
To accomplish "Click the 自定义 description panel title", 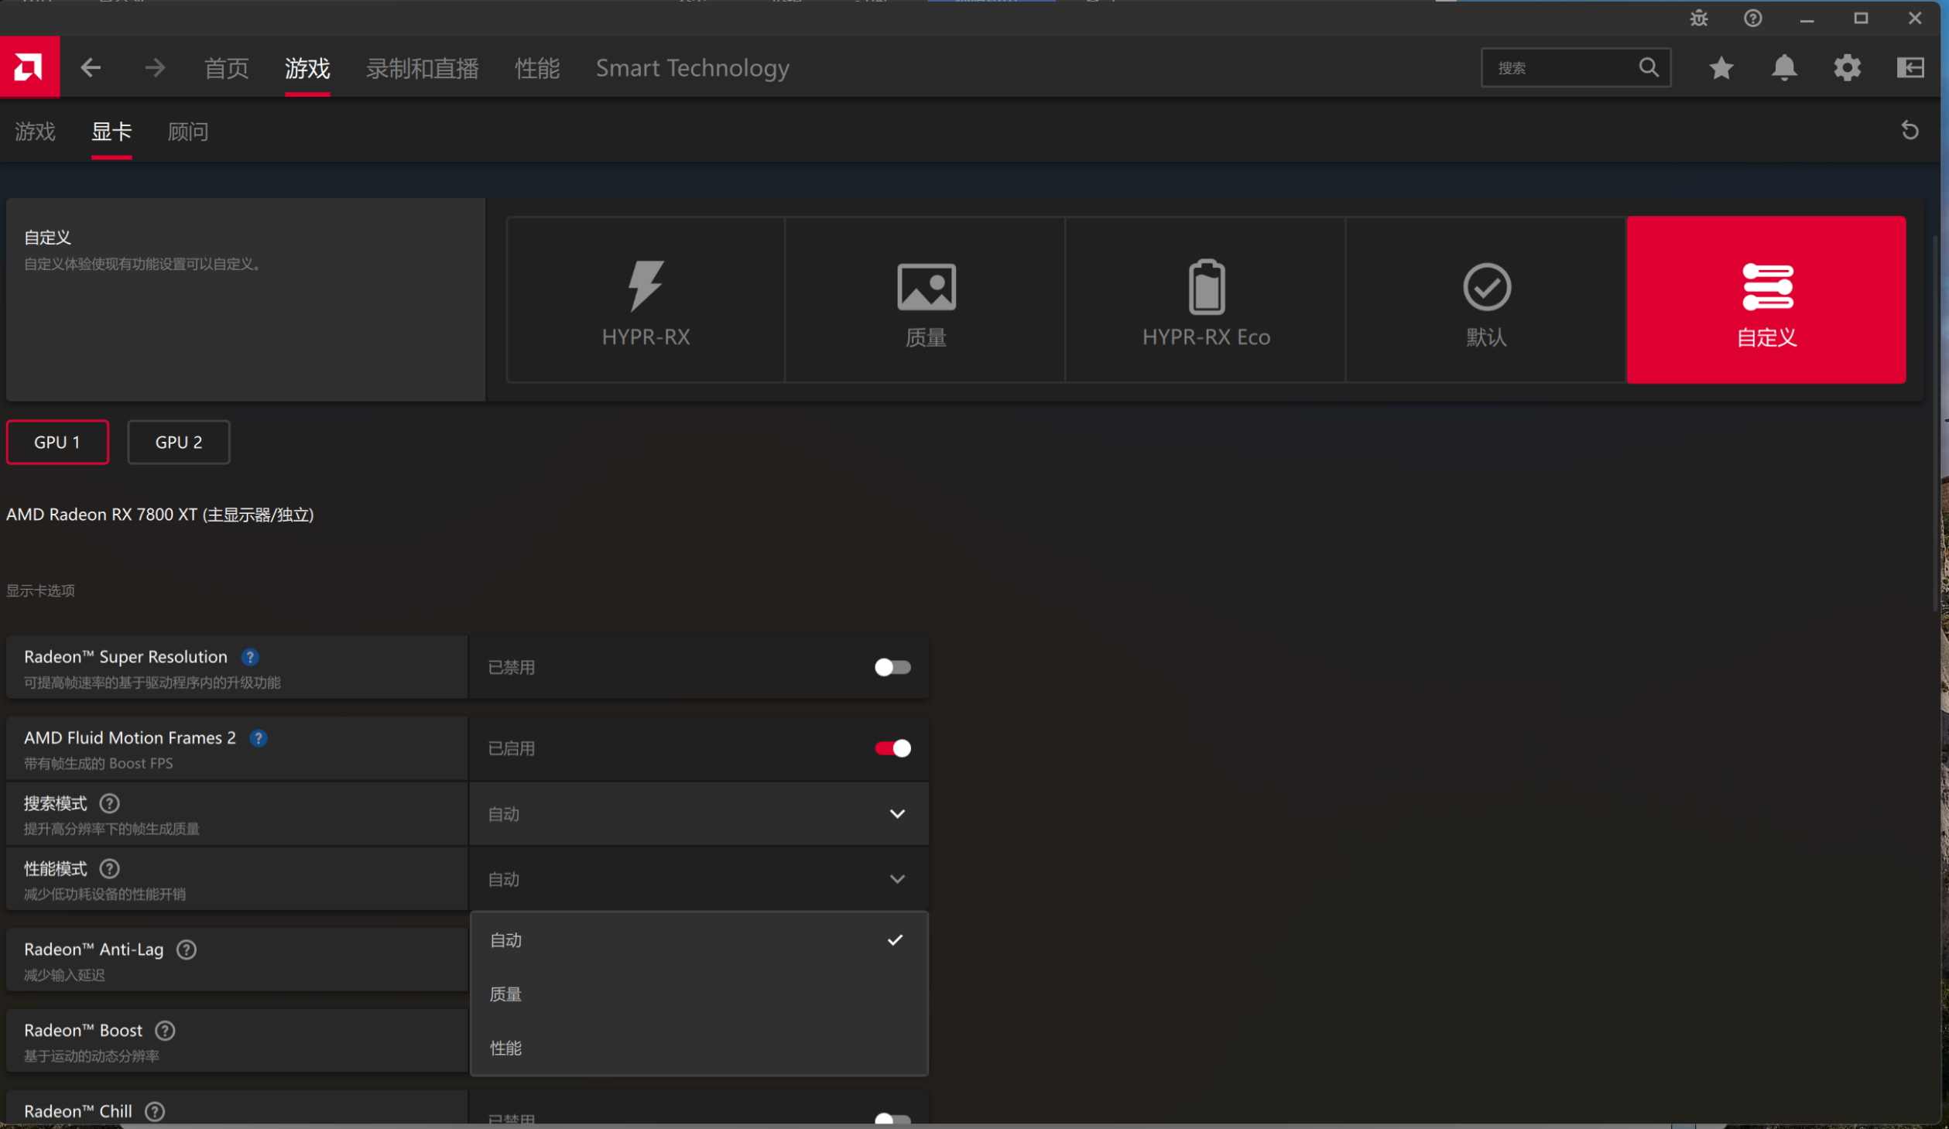I will coord(47,238).
